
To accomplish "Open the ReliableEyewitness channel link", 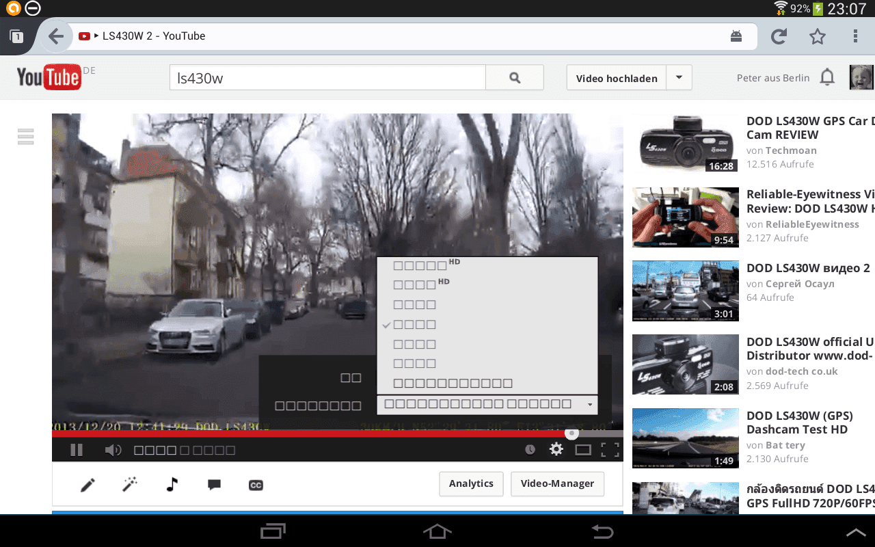I will [x=812, y=224].
